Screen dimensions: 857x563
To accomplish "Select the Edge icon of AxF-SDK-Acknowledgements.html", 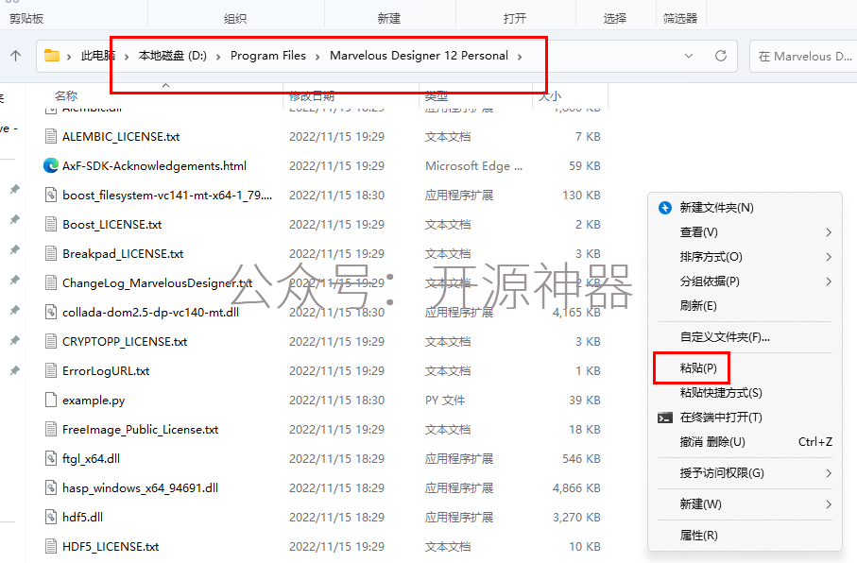I will [x=51, y=165].
